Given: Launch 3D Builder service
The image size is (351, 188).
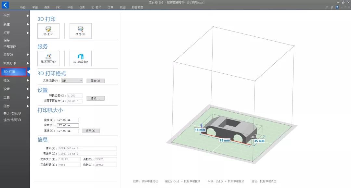Looking at the screenshot, I should (x=80, y=58).
